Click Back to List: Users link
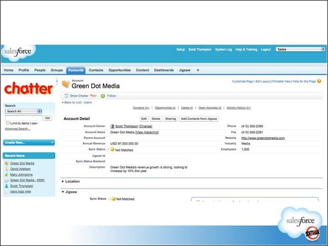This screenshot has width=328, height=246. [78, 102]
